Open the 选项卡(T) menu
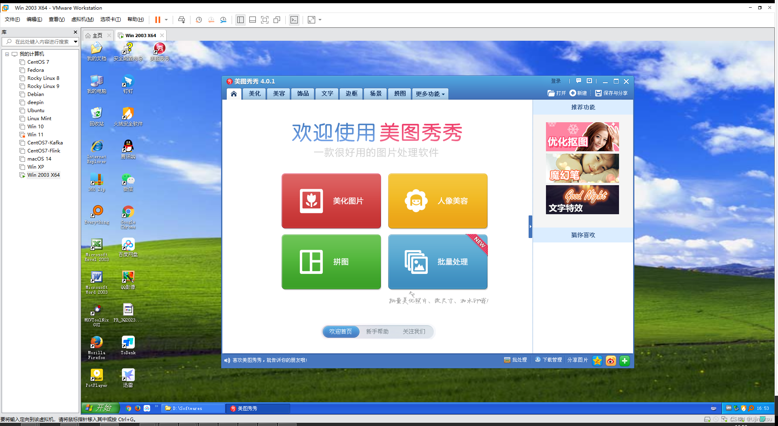 tap(111, 19)
